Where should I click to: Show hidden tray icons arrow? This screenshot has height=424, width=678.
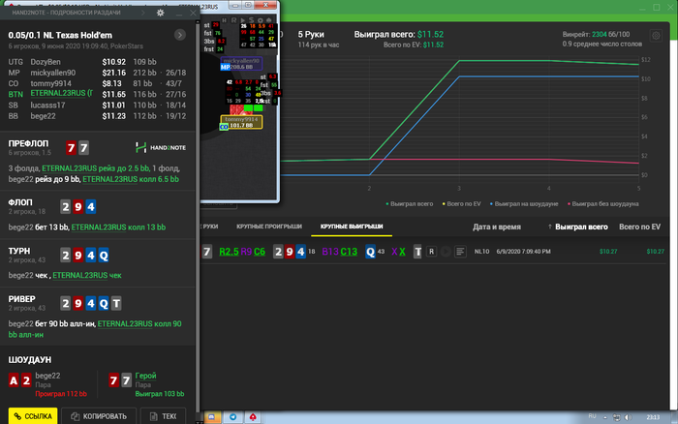tap(605, 417)
